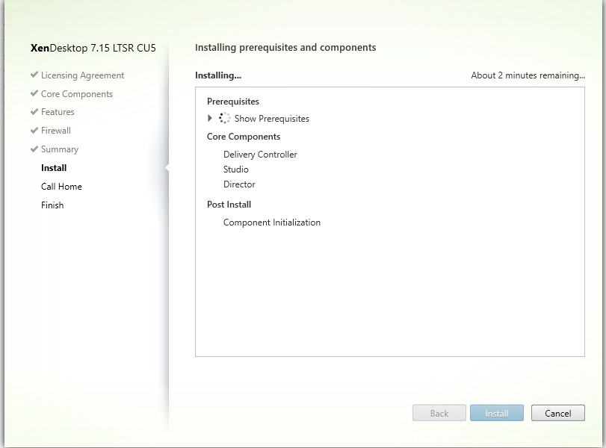Expand the Show Prerequisites triangle
Screen dimensions: 606x448
(210, 118)
